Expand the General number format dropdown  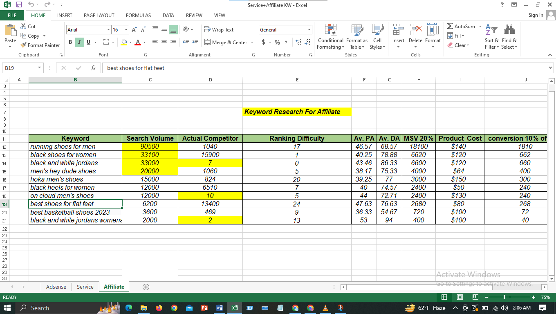(x=309, y=30)
